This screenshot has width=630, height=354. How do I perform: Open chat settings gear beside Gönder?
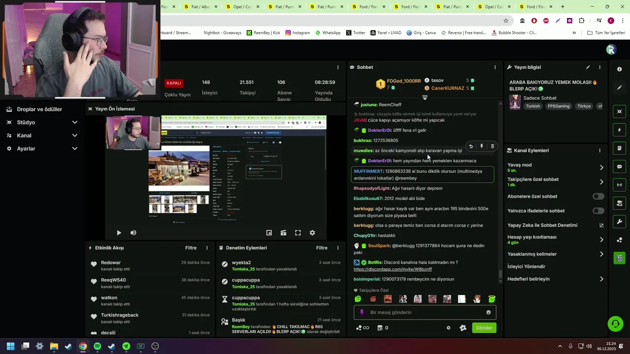[x=448, y=328]
